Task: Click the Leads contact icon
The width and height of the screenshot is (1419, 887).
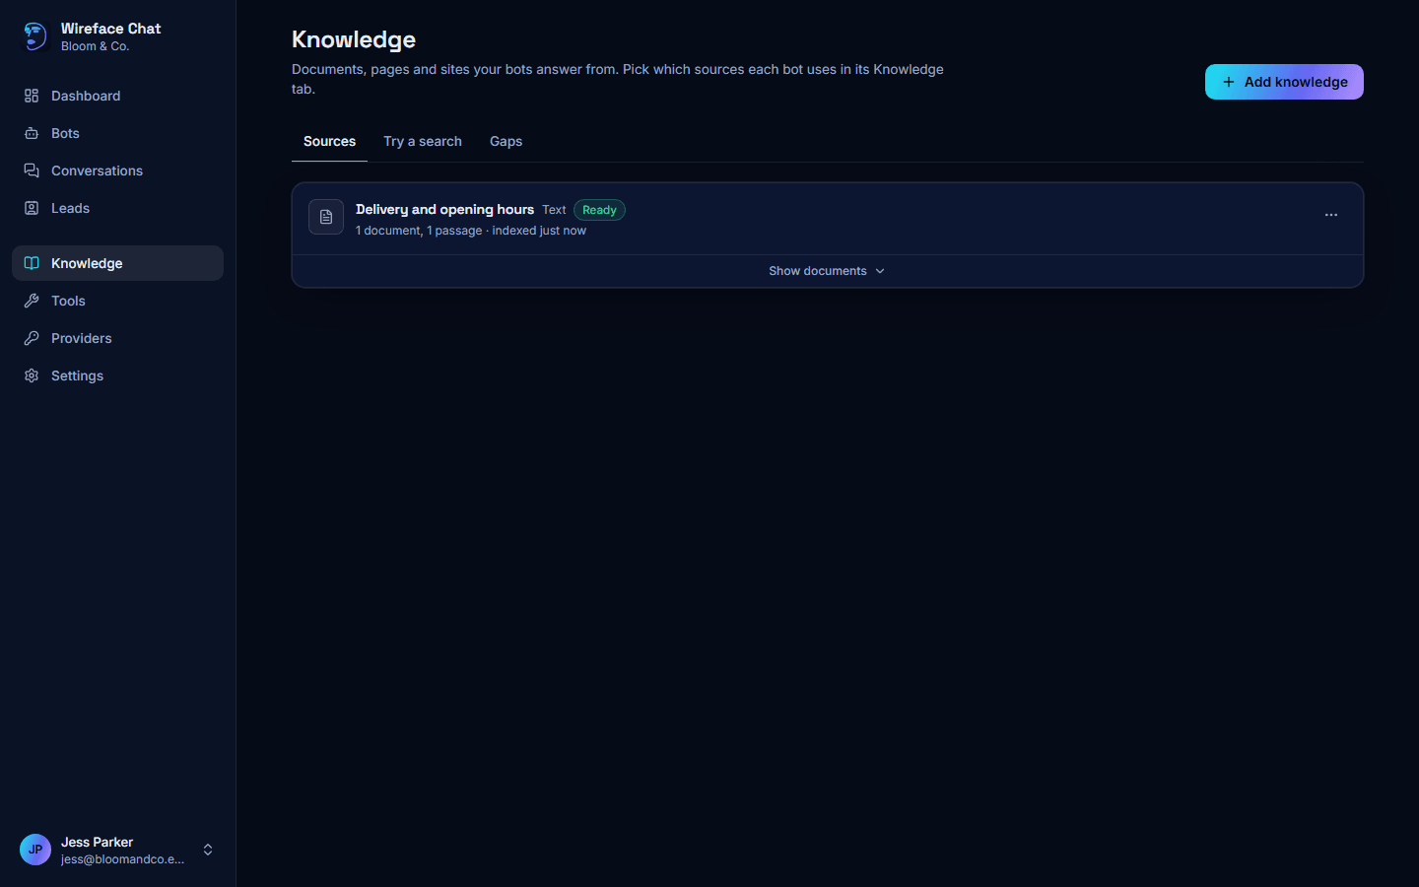Action: 32,208
